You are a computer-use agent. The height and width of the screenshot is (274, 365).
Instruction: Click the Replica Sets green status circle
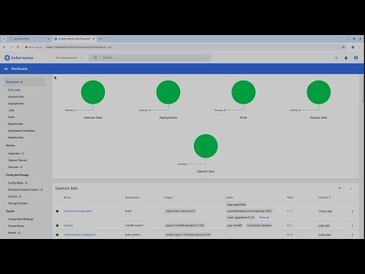tap(319, 92)
